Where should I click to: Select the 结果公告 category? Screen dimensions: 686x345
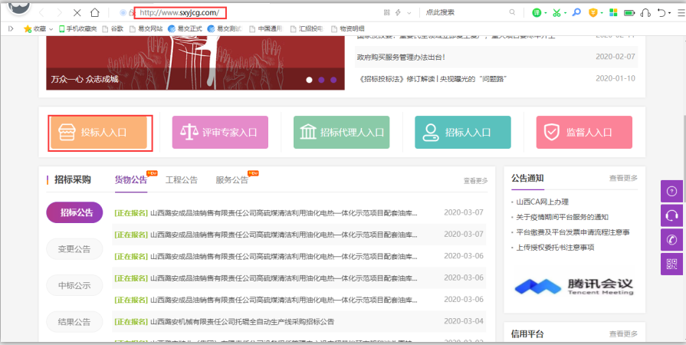75,322
